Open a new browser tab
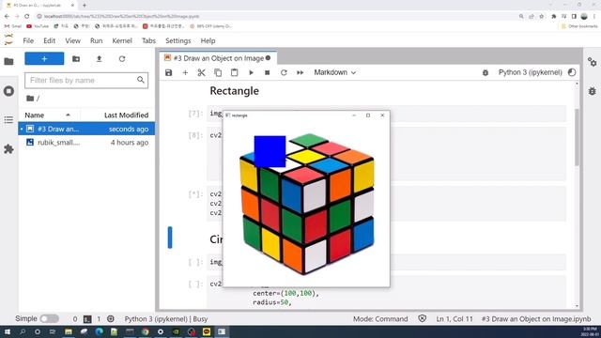This screenshot has height=338, width=601. tap(85, 6)
